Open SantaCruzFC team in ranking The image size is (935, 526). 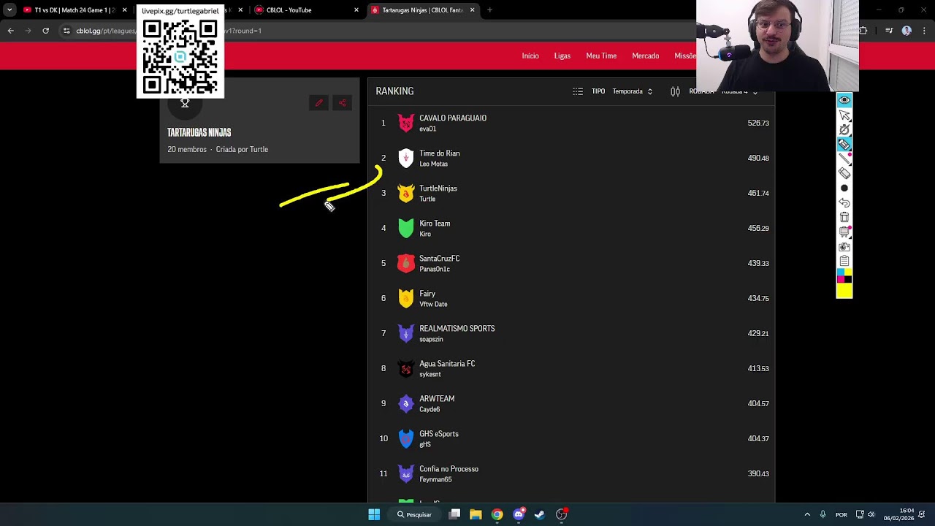coord(571,263)
